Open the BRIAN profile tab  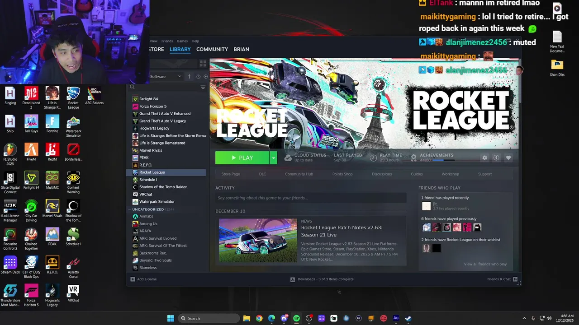pyautogui.click(x=241, y=49)
